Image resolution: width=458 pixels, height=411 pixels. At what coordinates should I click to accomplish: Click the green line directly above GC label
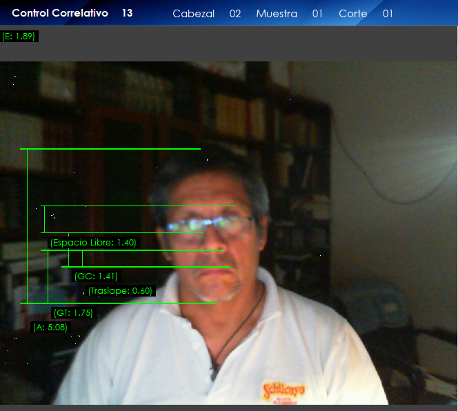145,266
